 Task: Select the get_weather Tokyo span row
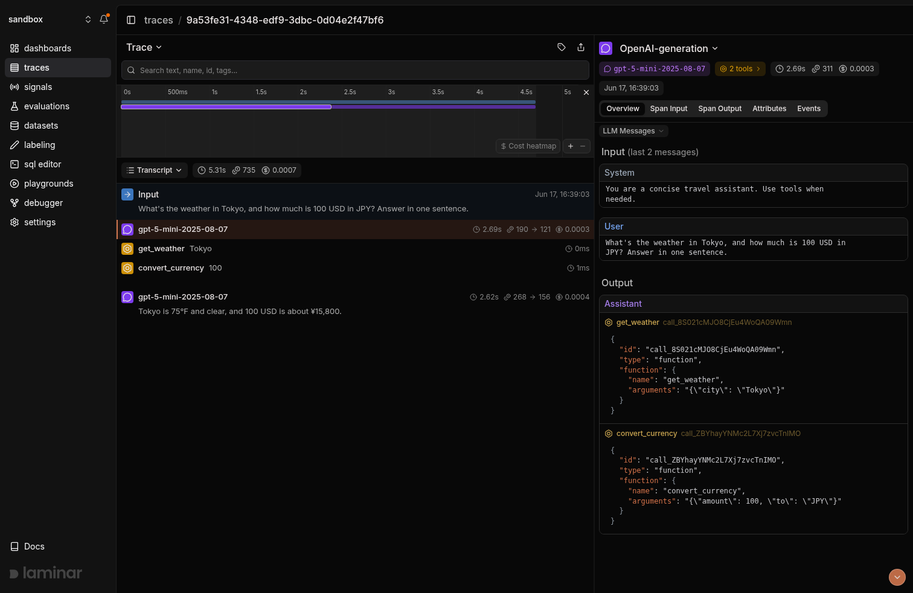[x=355, y=249]
